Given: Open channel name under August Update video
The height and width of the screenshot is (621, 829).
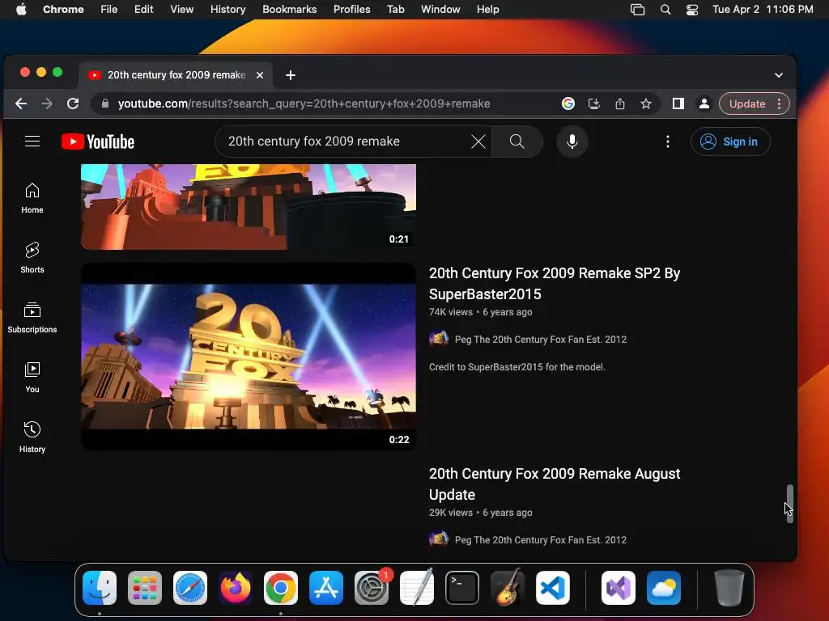Looking at the screenshot, I should pyautogui.click(x=540, y=540).
